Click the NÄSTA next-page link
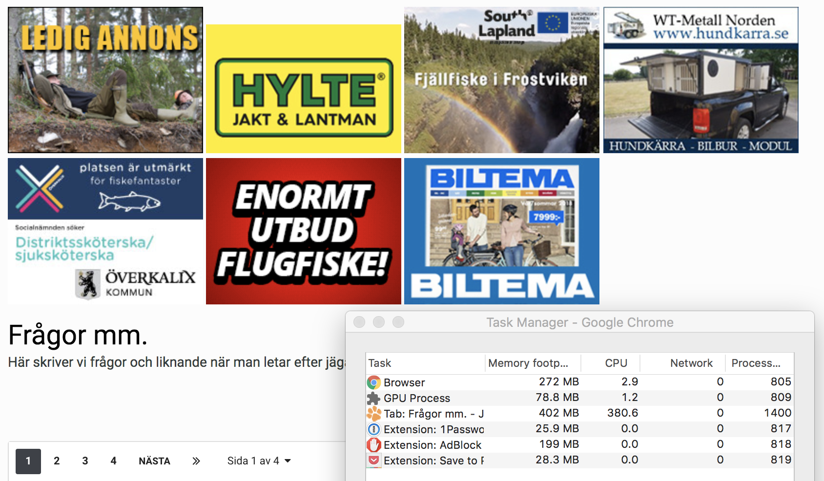Viewport: 824px width, 481px height. 154,461
